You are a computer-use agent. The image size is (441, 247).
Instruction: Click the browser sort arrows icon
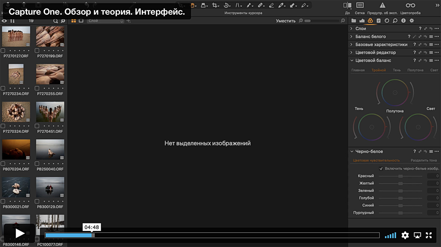click(x=13, y=21)
